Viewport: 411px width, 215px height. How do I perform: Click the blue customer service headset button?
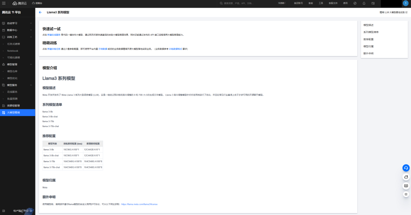coord(406,168)
